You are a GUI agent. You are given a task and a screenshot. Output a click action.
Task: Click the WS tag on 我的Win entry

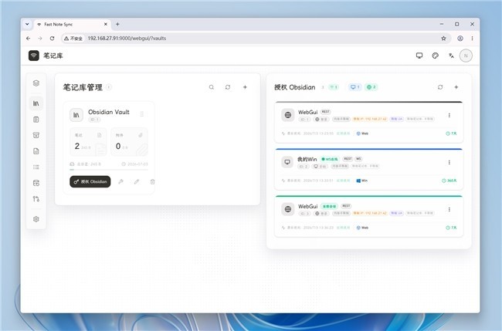pos(358,159)
